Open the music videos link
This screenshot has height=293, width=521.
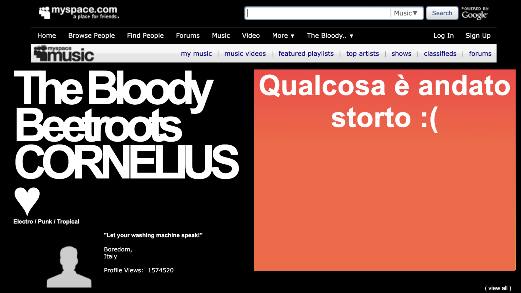(245, 54)
